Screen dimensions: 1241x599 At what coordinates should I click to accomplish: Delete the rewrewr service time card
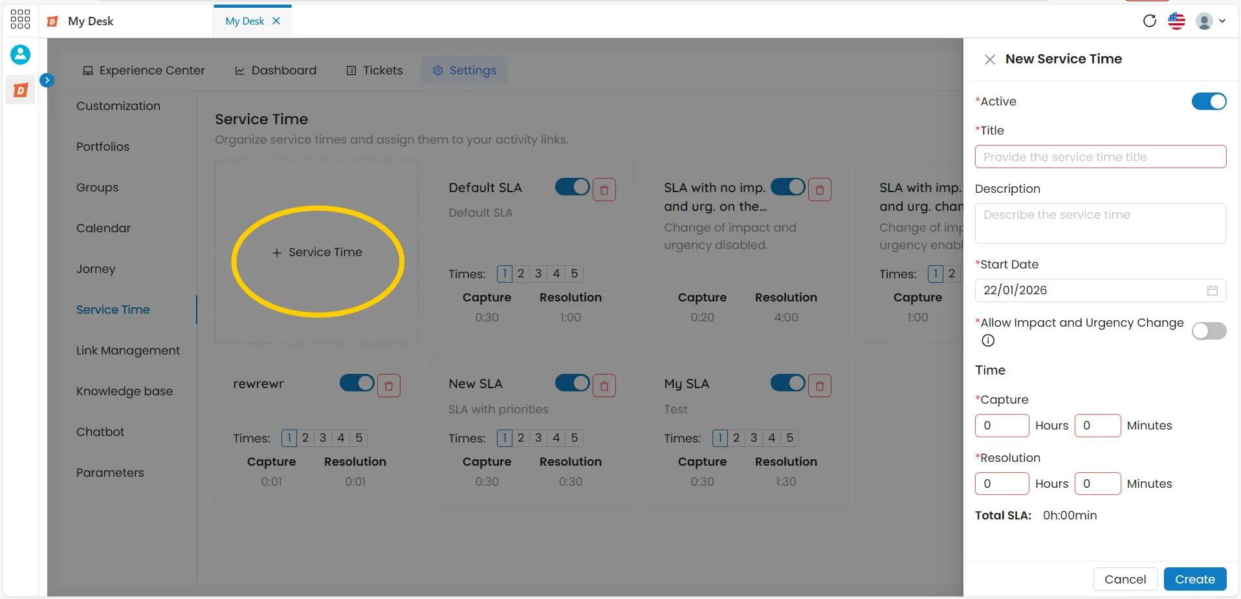[389, 386]
